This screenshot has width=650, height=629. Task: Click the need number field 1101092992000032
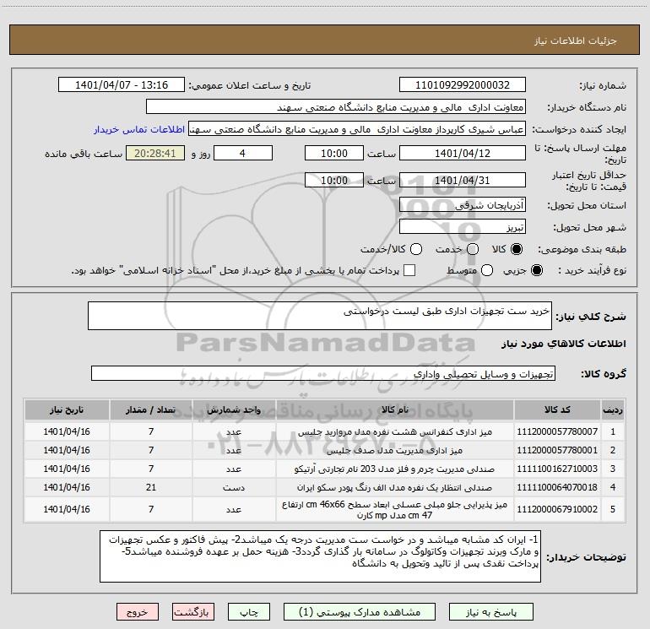(463, 85)
